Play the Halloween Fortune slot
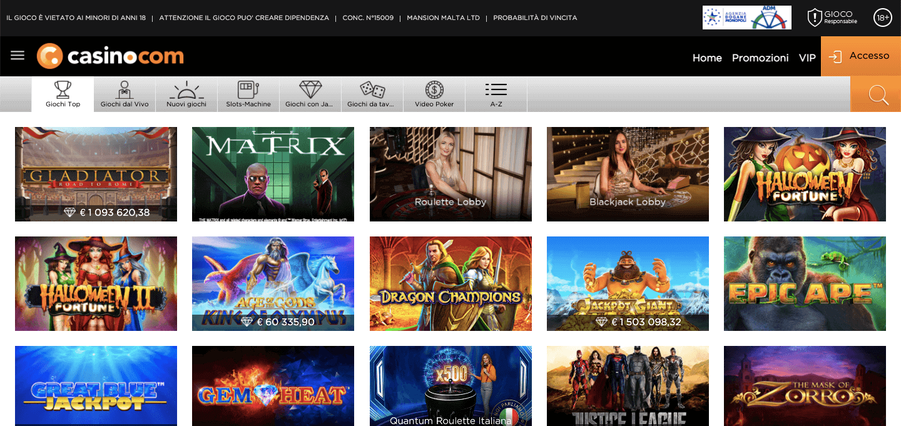 (x=805, y=174)
